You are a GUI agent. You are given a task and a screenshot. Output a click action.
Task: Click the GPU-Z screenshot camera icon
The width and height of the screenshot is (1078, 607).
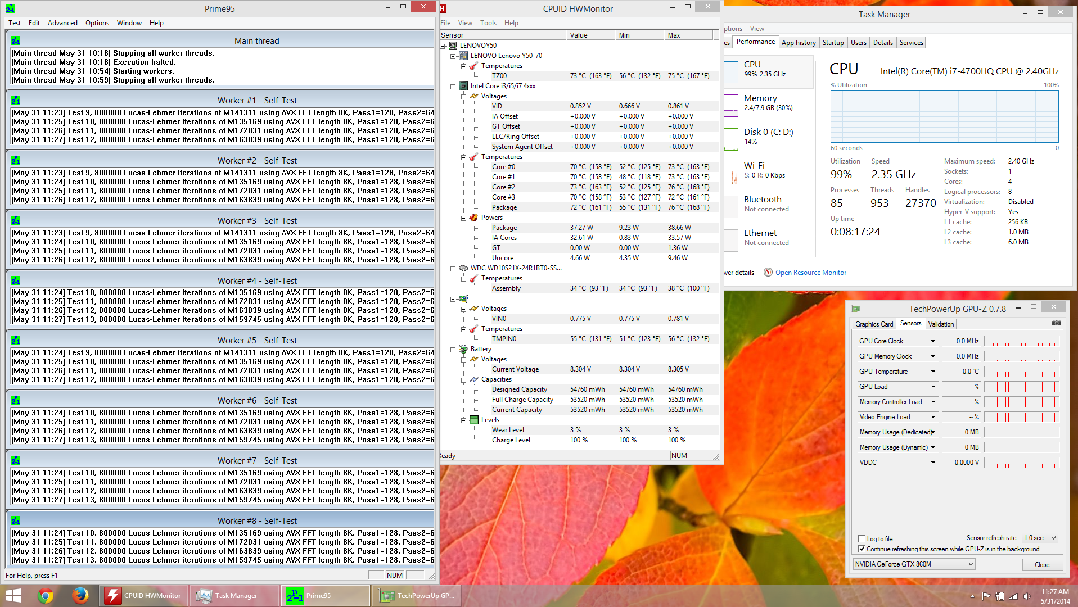pyautogui.click(x=1056, y=323)
